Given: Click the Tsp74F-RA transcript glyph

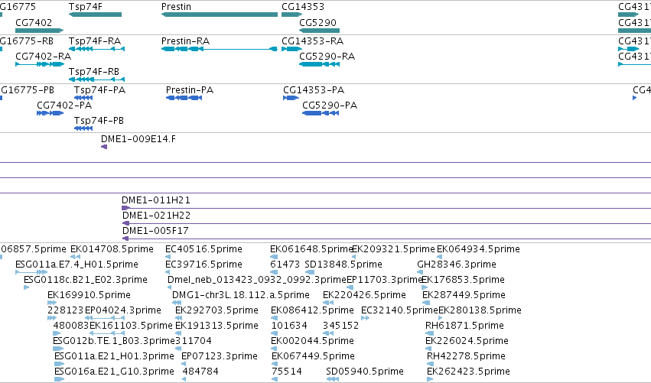Looking at the screenshot, I should pos(96,49).
